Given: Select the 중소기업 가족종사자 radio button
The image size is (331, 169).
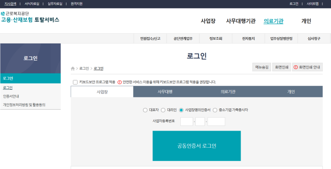Looking at the screenshot, I should point(215,110).
